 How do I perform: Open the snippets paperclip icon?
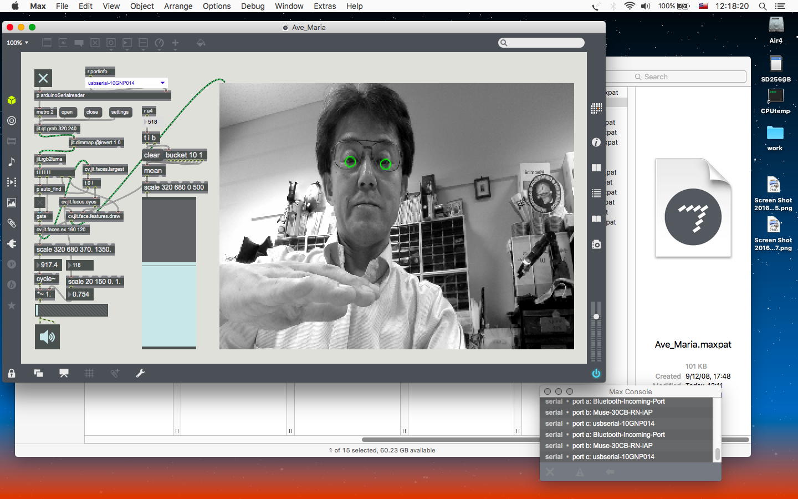[12, 223]
